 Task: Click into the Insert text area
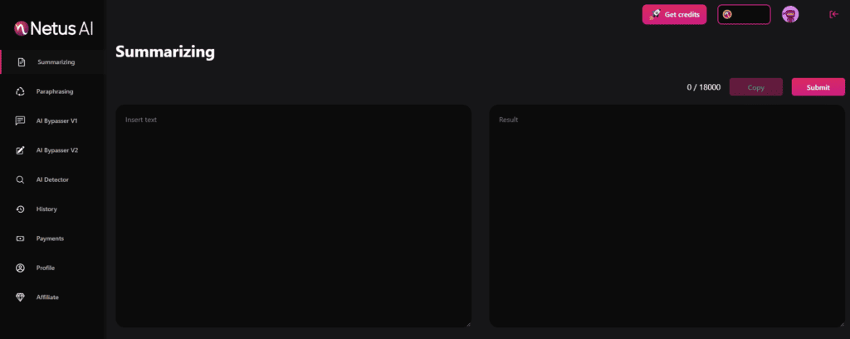[293, 216]
